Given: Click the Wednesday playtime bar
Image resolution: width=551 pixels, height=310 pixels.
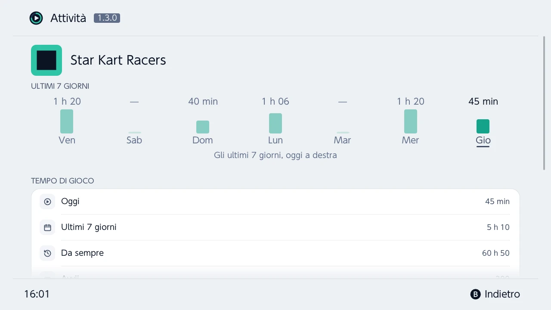Looking at the screenshot, I should [411, 121].
